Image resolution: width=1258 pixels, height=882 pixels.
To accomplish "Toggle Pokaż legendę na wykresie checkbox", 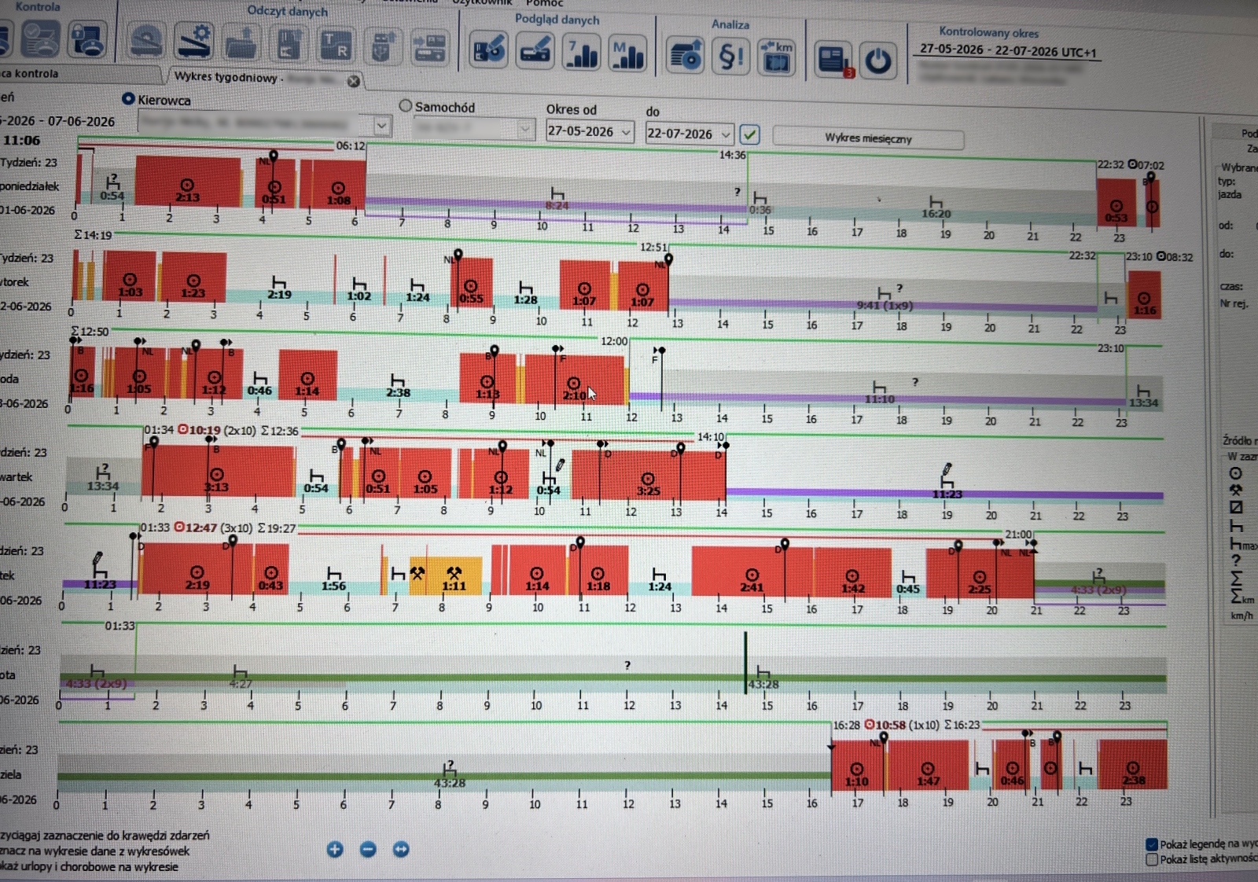I will pyautogui.click(x=1152, y=844).
